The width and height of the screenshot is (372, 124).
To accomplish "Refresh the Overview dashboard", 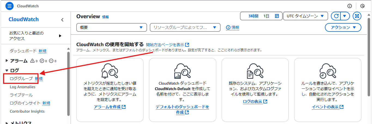I will 336,16.
